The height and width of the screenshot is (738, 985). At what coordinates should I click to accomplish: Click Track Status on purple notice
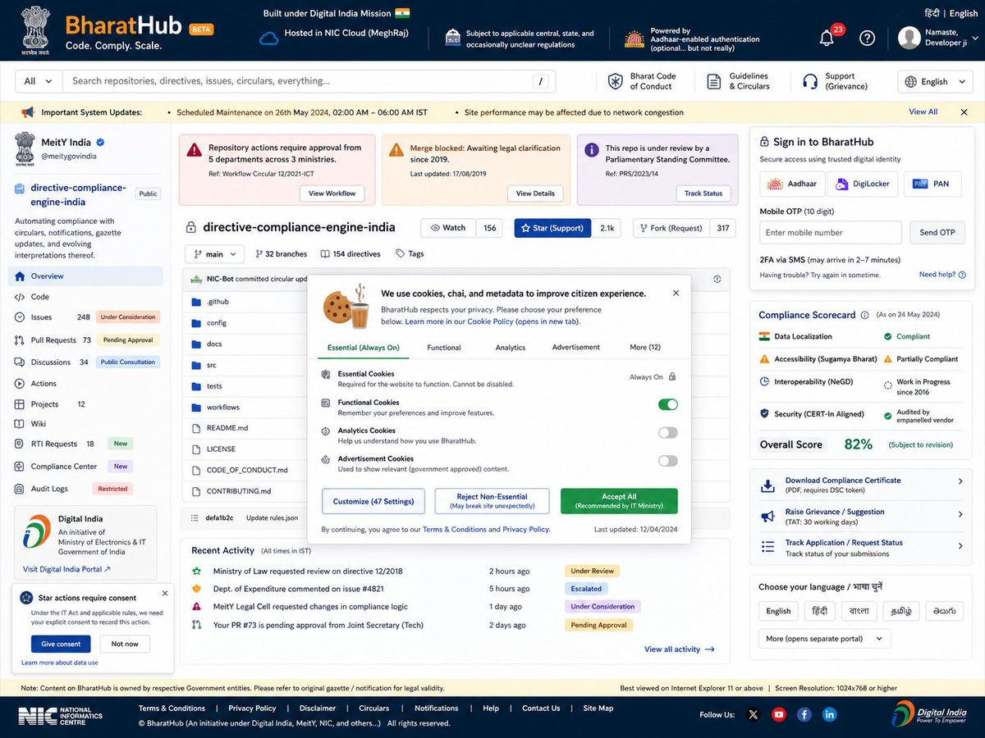703,194
